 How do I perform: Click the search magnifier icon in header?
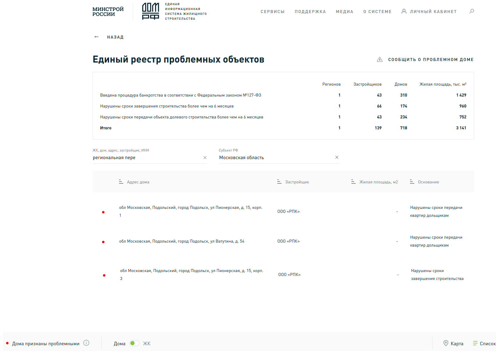(x=471, y=11)
